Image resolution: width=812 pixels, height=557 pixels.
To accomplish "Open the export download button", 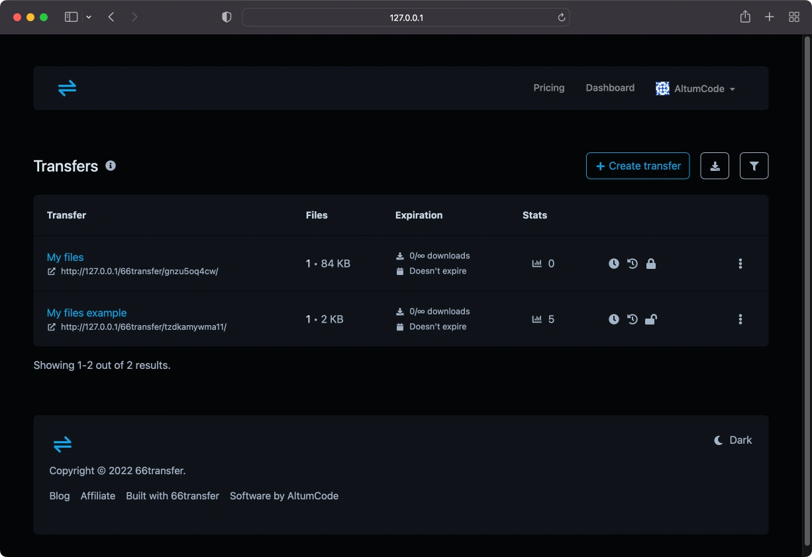I will pyautogui.click(x=715, y=166).
